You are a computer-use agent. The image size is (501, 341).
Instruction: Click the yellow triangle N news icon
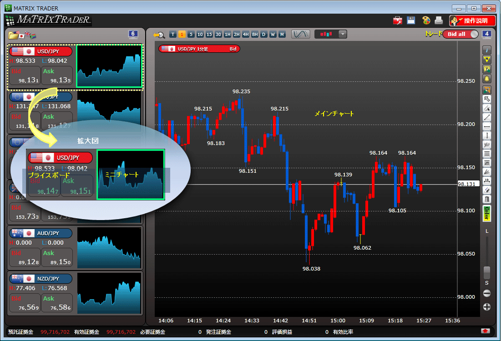tap(486, 60)
